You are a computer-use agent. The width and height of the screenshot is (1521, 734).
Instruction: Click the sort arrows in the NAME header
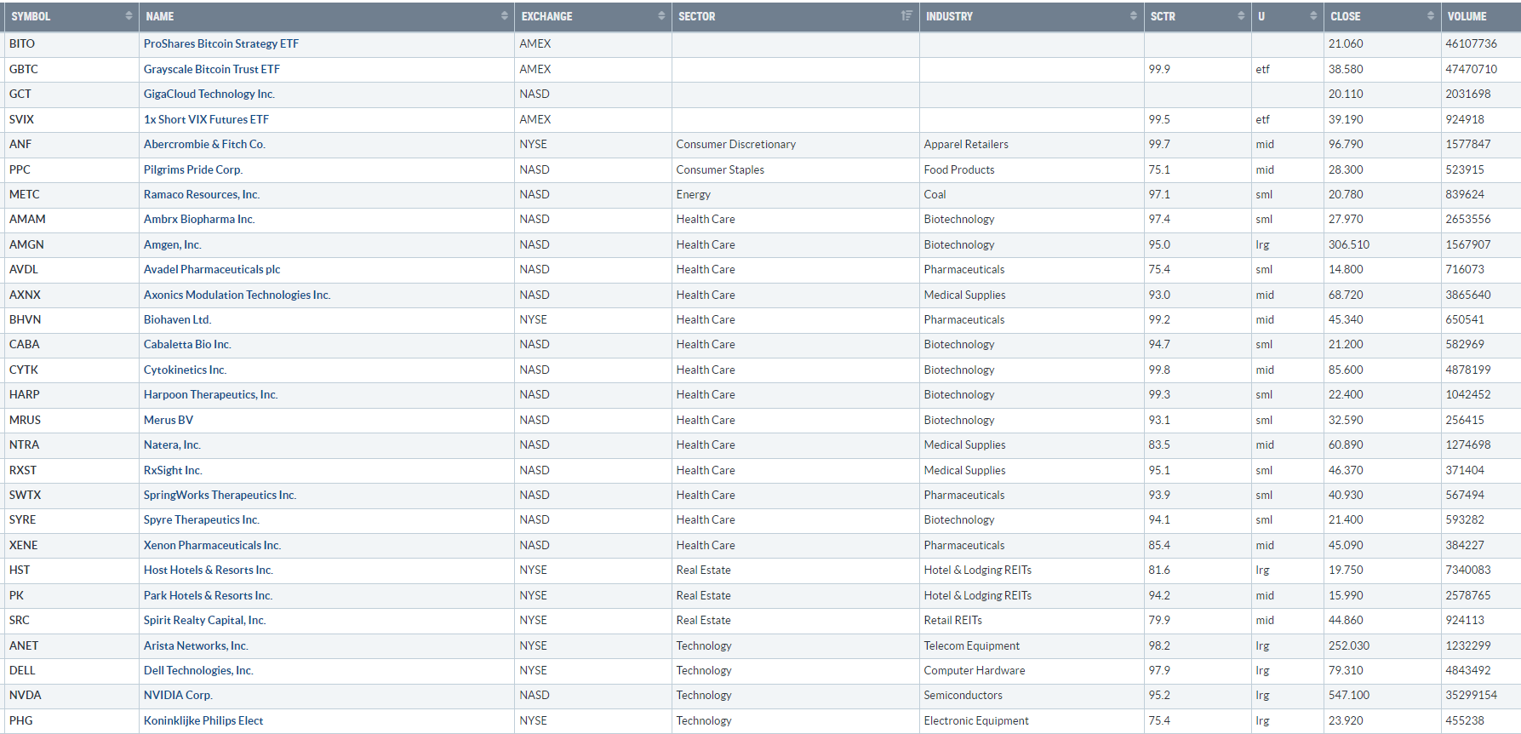click(x=504, y=16)
